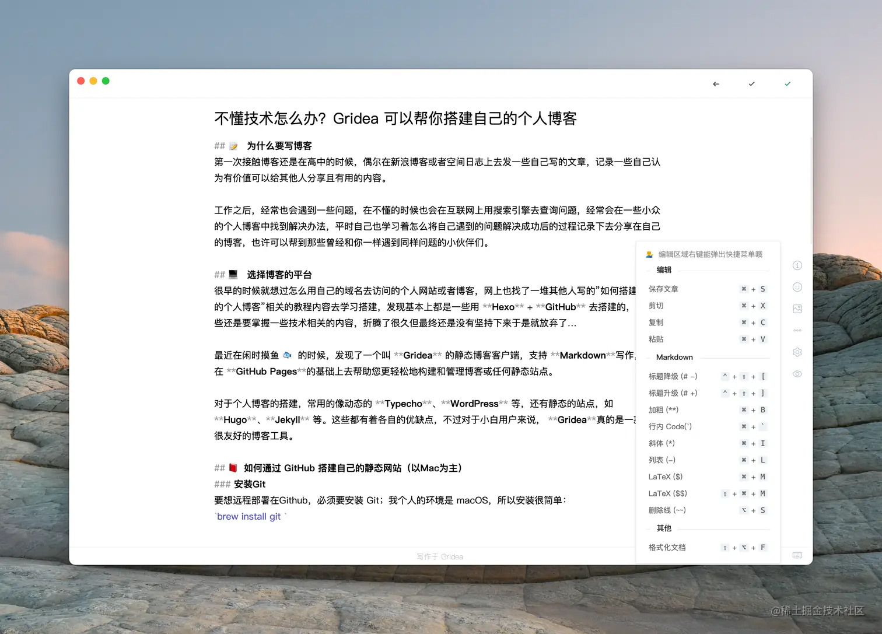Screen dimensions: 882x634
Task: Click the back arrow in the editor header
Action: (x=716, y=84)
